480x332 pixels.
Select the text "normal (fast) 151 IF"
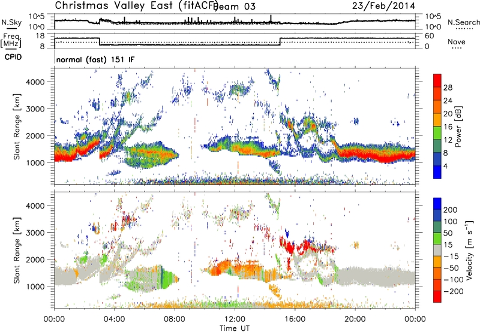[x=95, y=59]
